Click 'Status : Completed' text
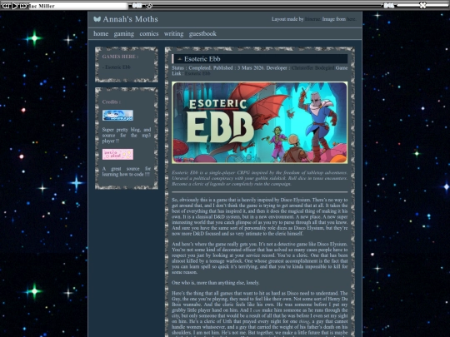This screenshot has width=450, height=337. click(191, 68)
